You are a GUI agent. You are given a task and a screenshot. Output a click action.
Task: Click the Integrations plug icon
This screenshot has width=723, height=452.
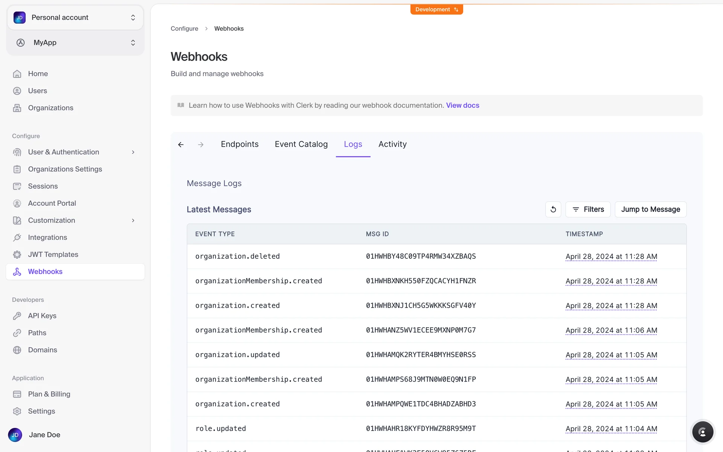tap(17, 237)
